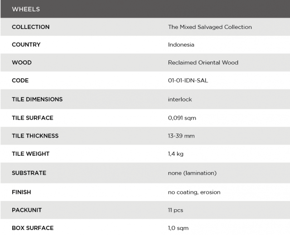Select the 0,091 sqm value
This screenshot has height=235, width=290.
point(182,118)
